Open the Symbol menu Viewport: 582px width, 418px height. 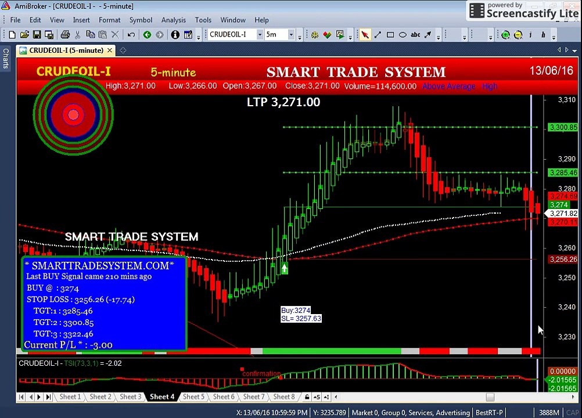point(141,20)
